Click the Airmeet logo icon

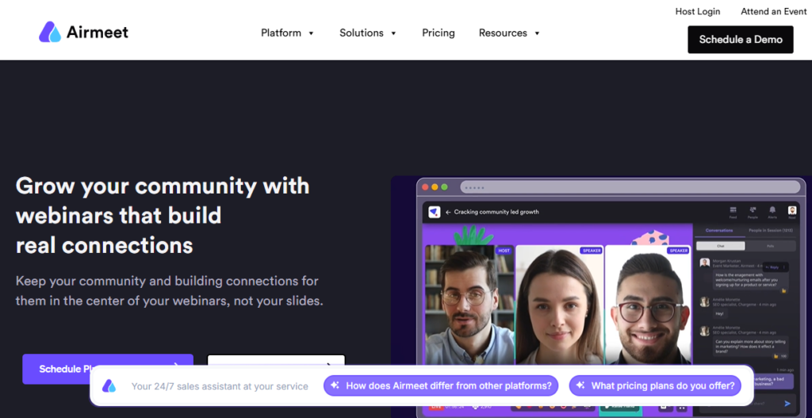[x=50, y=32]
